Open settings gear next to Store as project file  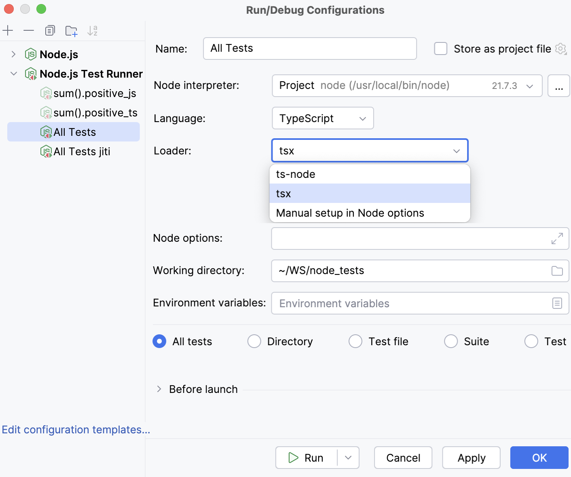(x=561, y=49)
